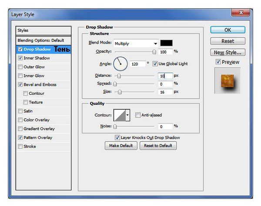Close the Layer Style dialog
Image resolution: width=261 pixels, height=206 pixels.
point(241,13)
